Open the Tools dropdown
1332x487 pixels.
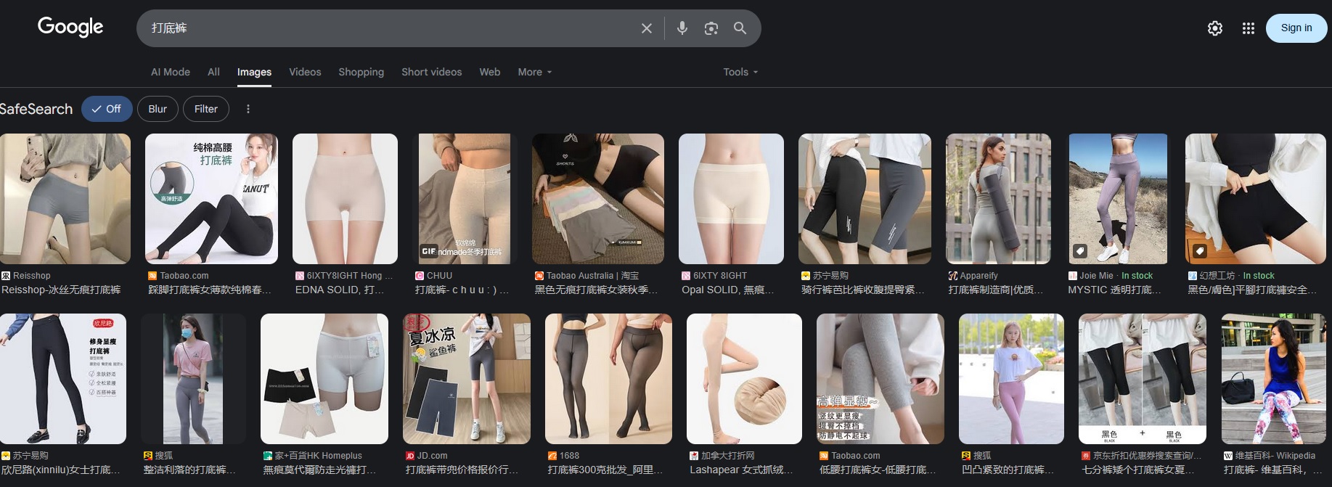click(740, 72)
